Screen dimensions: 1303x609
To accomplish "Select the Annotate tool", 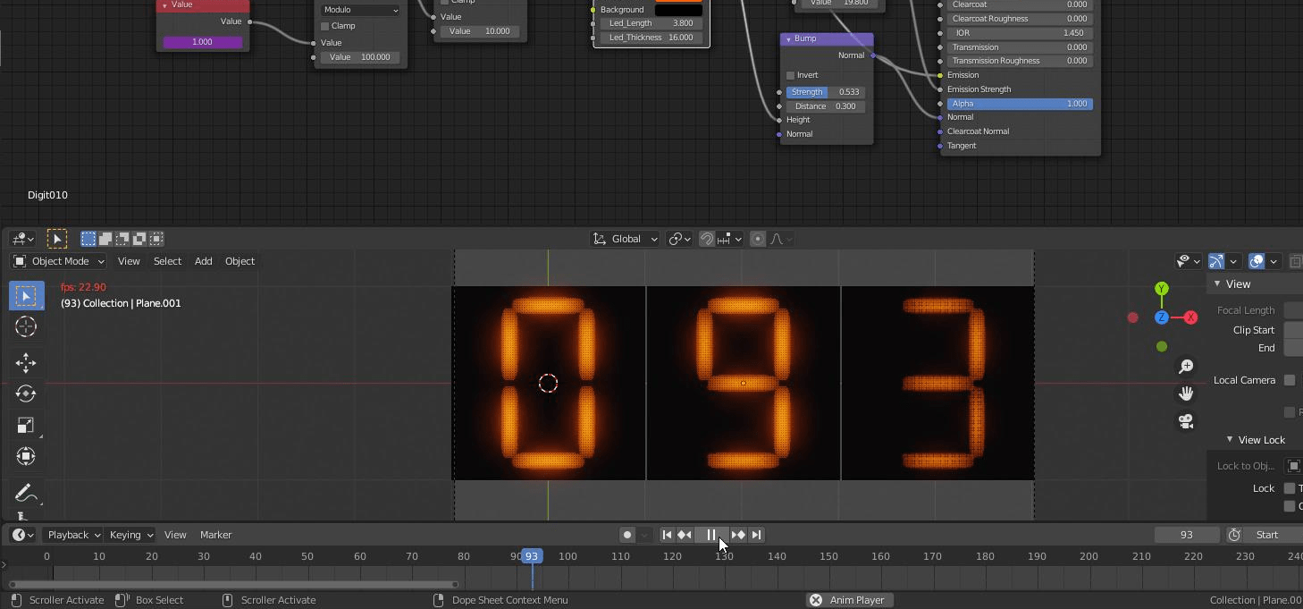I will click(x=26, y=492).
